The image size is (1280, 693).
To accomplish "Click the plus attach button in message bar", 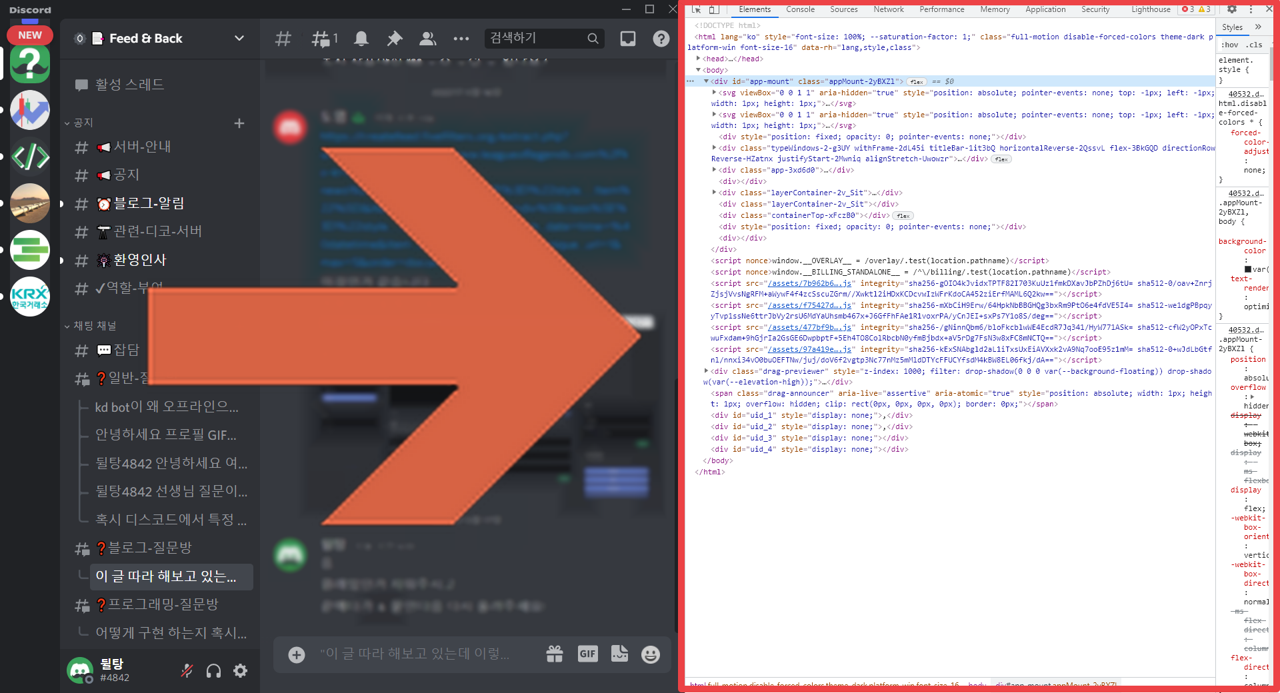I will tap(297, 654).
